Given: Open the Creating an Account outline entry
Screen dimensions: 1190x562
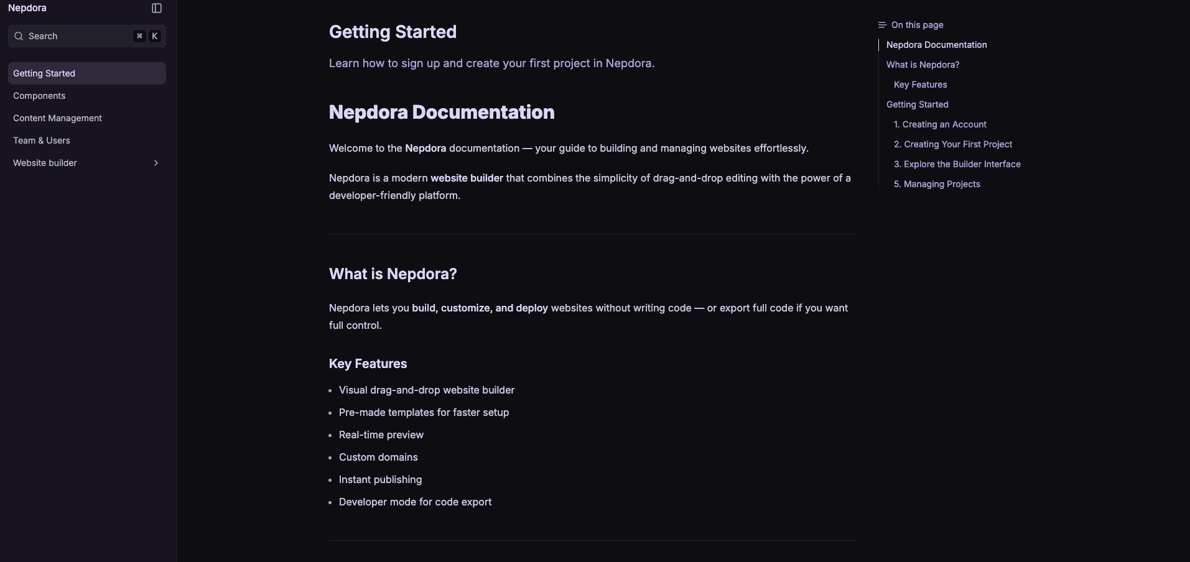Looking at the screenshot, I should click(940, 124).
